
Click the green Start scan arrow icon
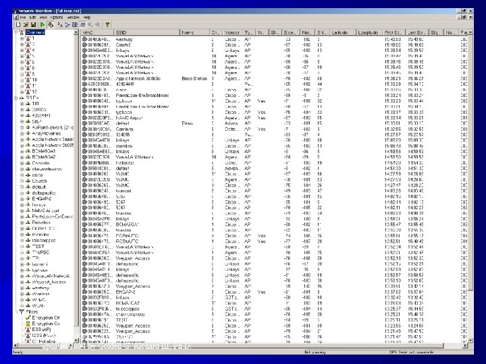pos(43,25)
